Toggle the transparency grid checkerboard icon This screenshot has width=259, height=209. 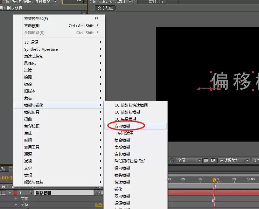(x=213, y=160)
